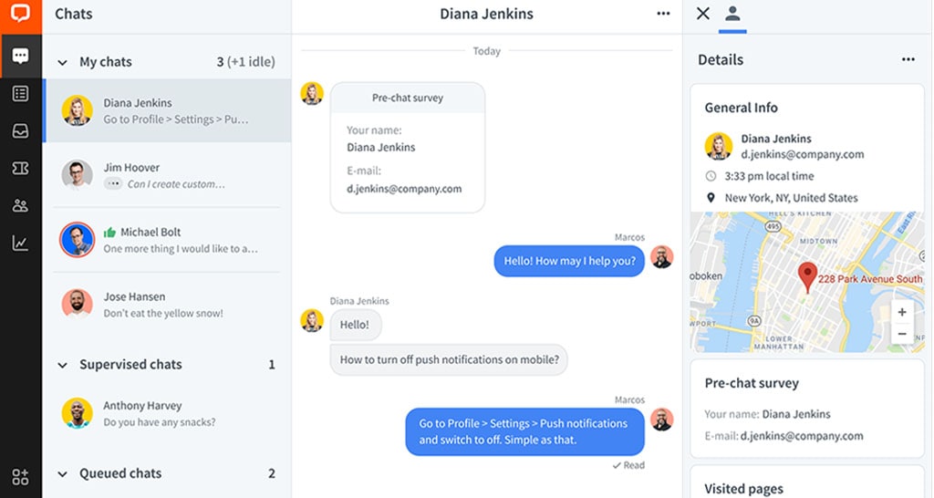
Task: Collapse the My chats section
Action: (x=62, y=62)
